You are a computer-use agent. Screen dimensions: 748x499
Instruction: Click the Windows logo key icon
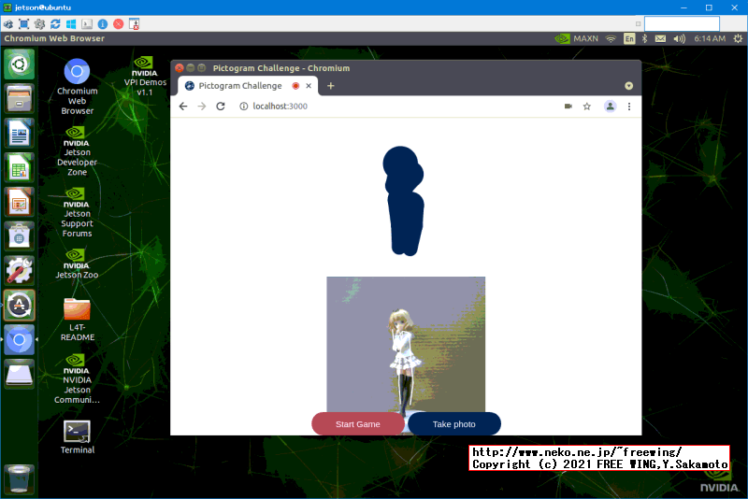[x=71, y=24]
